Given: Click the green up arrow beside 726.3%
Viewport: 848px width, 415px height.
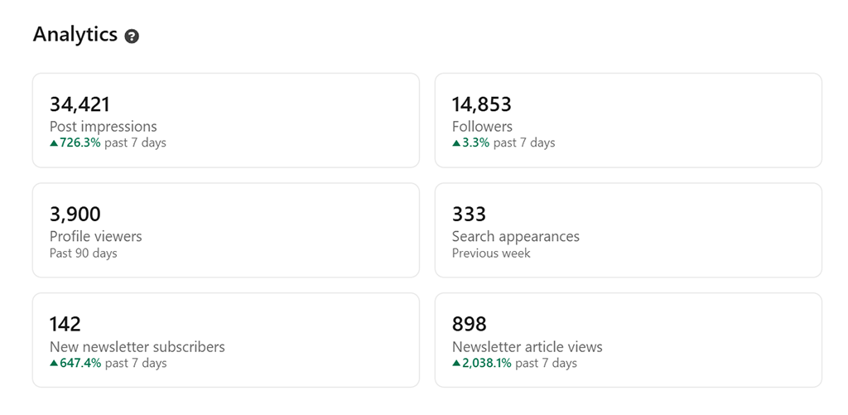Looking at the screenshot, I should (x=54, y=143).
